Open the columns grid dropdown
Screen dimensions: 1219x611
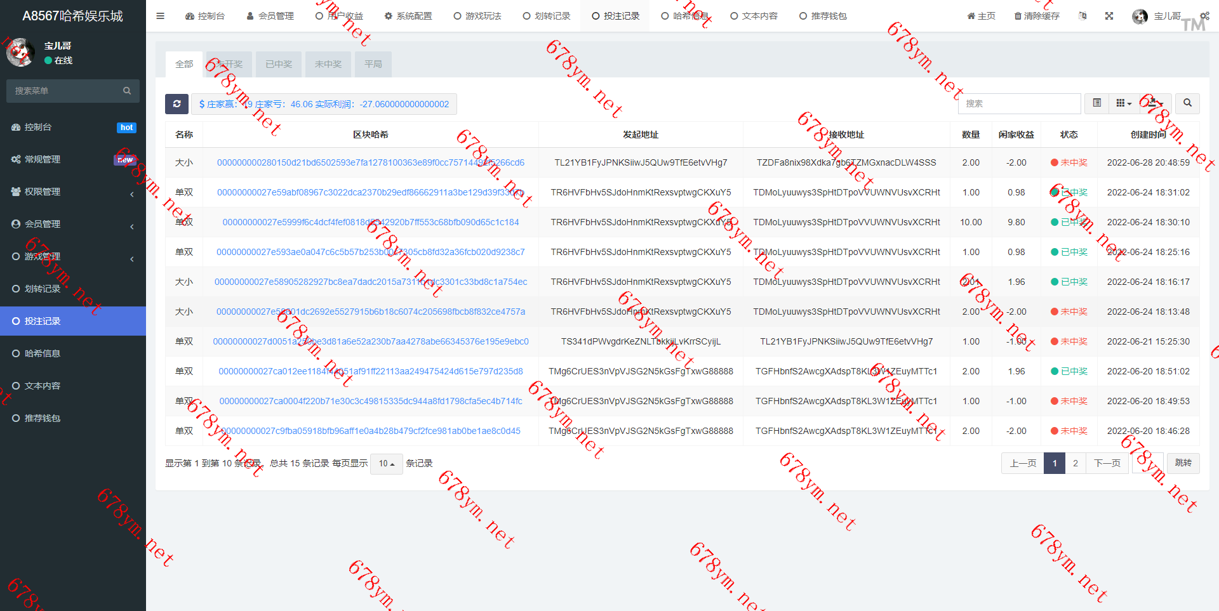pos(1123,103)
